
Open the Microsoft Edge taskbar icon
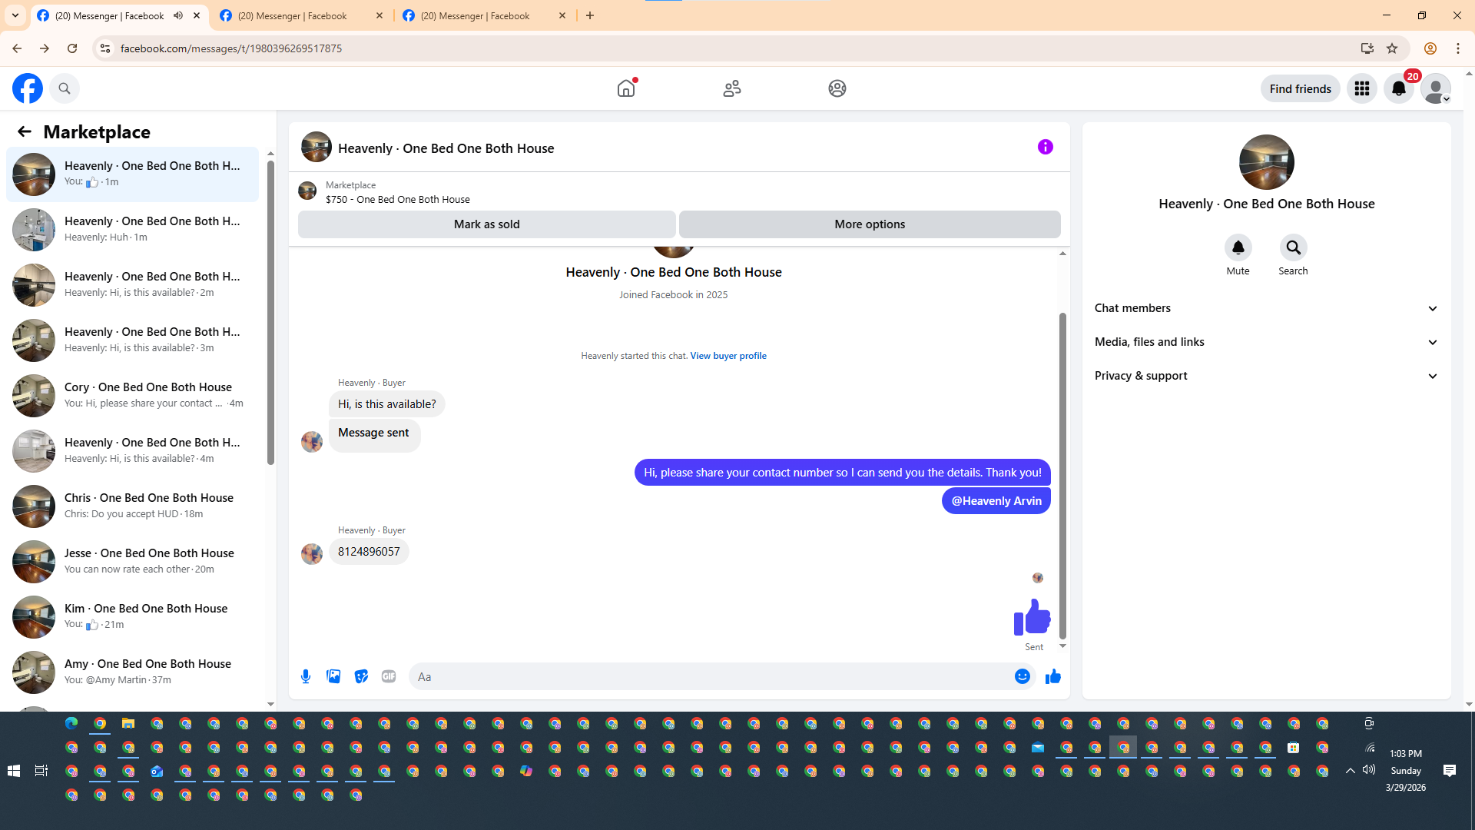pos(71,723)
